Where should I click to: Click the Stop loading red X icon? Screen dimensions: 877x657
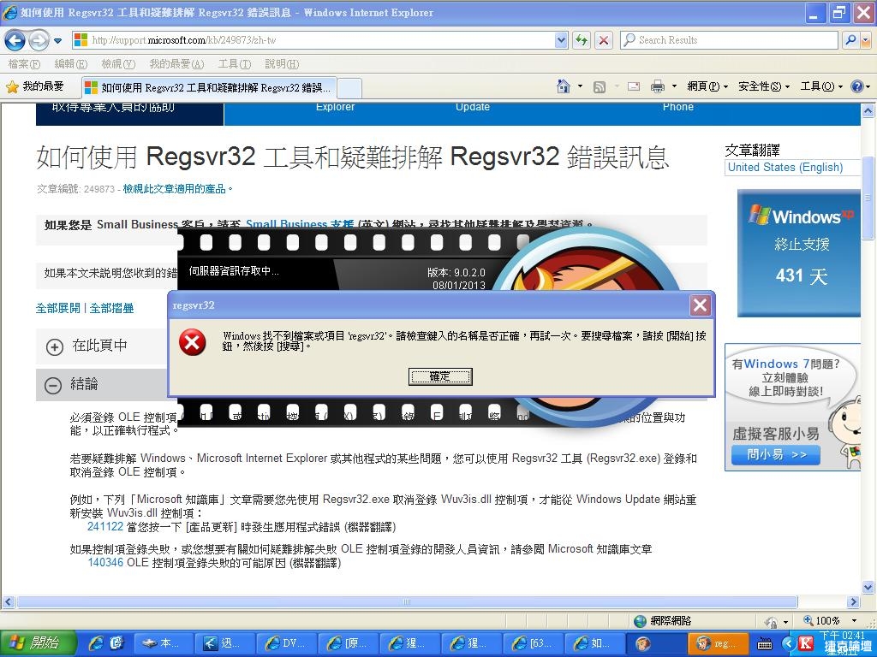click(x=604, y=40)
